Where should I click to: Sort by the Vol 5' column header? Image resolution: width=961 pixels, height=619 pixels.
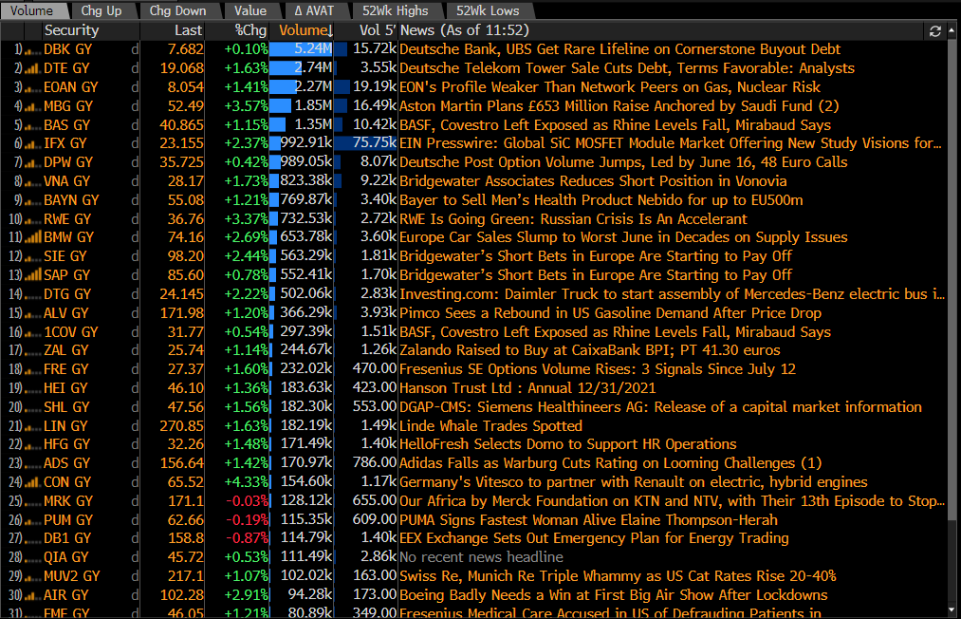click(x=378, y=30)
